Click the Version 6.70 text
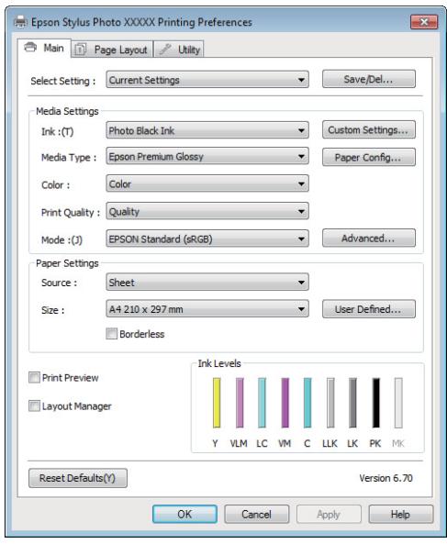This screenshot has height=544, width=447. [x=386, y=478]
